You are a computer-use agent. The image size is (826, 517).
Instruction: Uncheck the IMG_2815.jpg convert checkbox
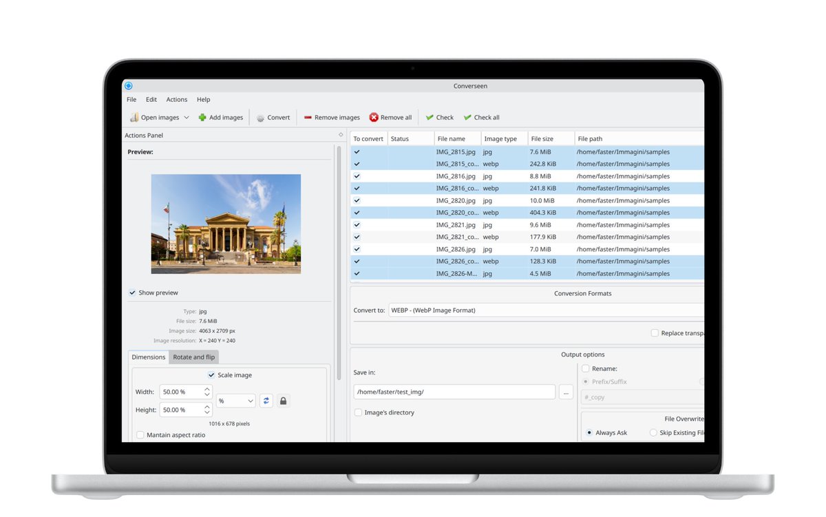tap(357, 152)
